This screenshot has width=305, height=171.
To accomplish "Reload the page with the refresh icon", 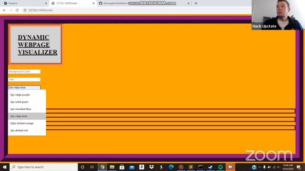I will coord(17,10).
